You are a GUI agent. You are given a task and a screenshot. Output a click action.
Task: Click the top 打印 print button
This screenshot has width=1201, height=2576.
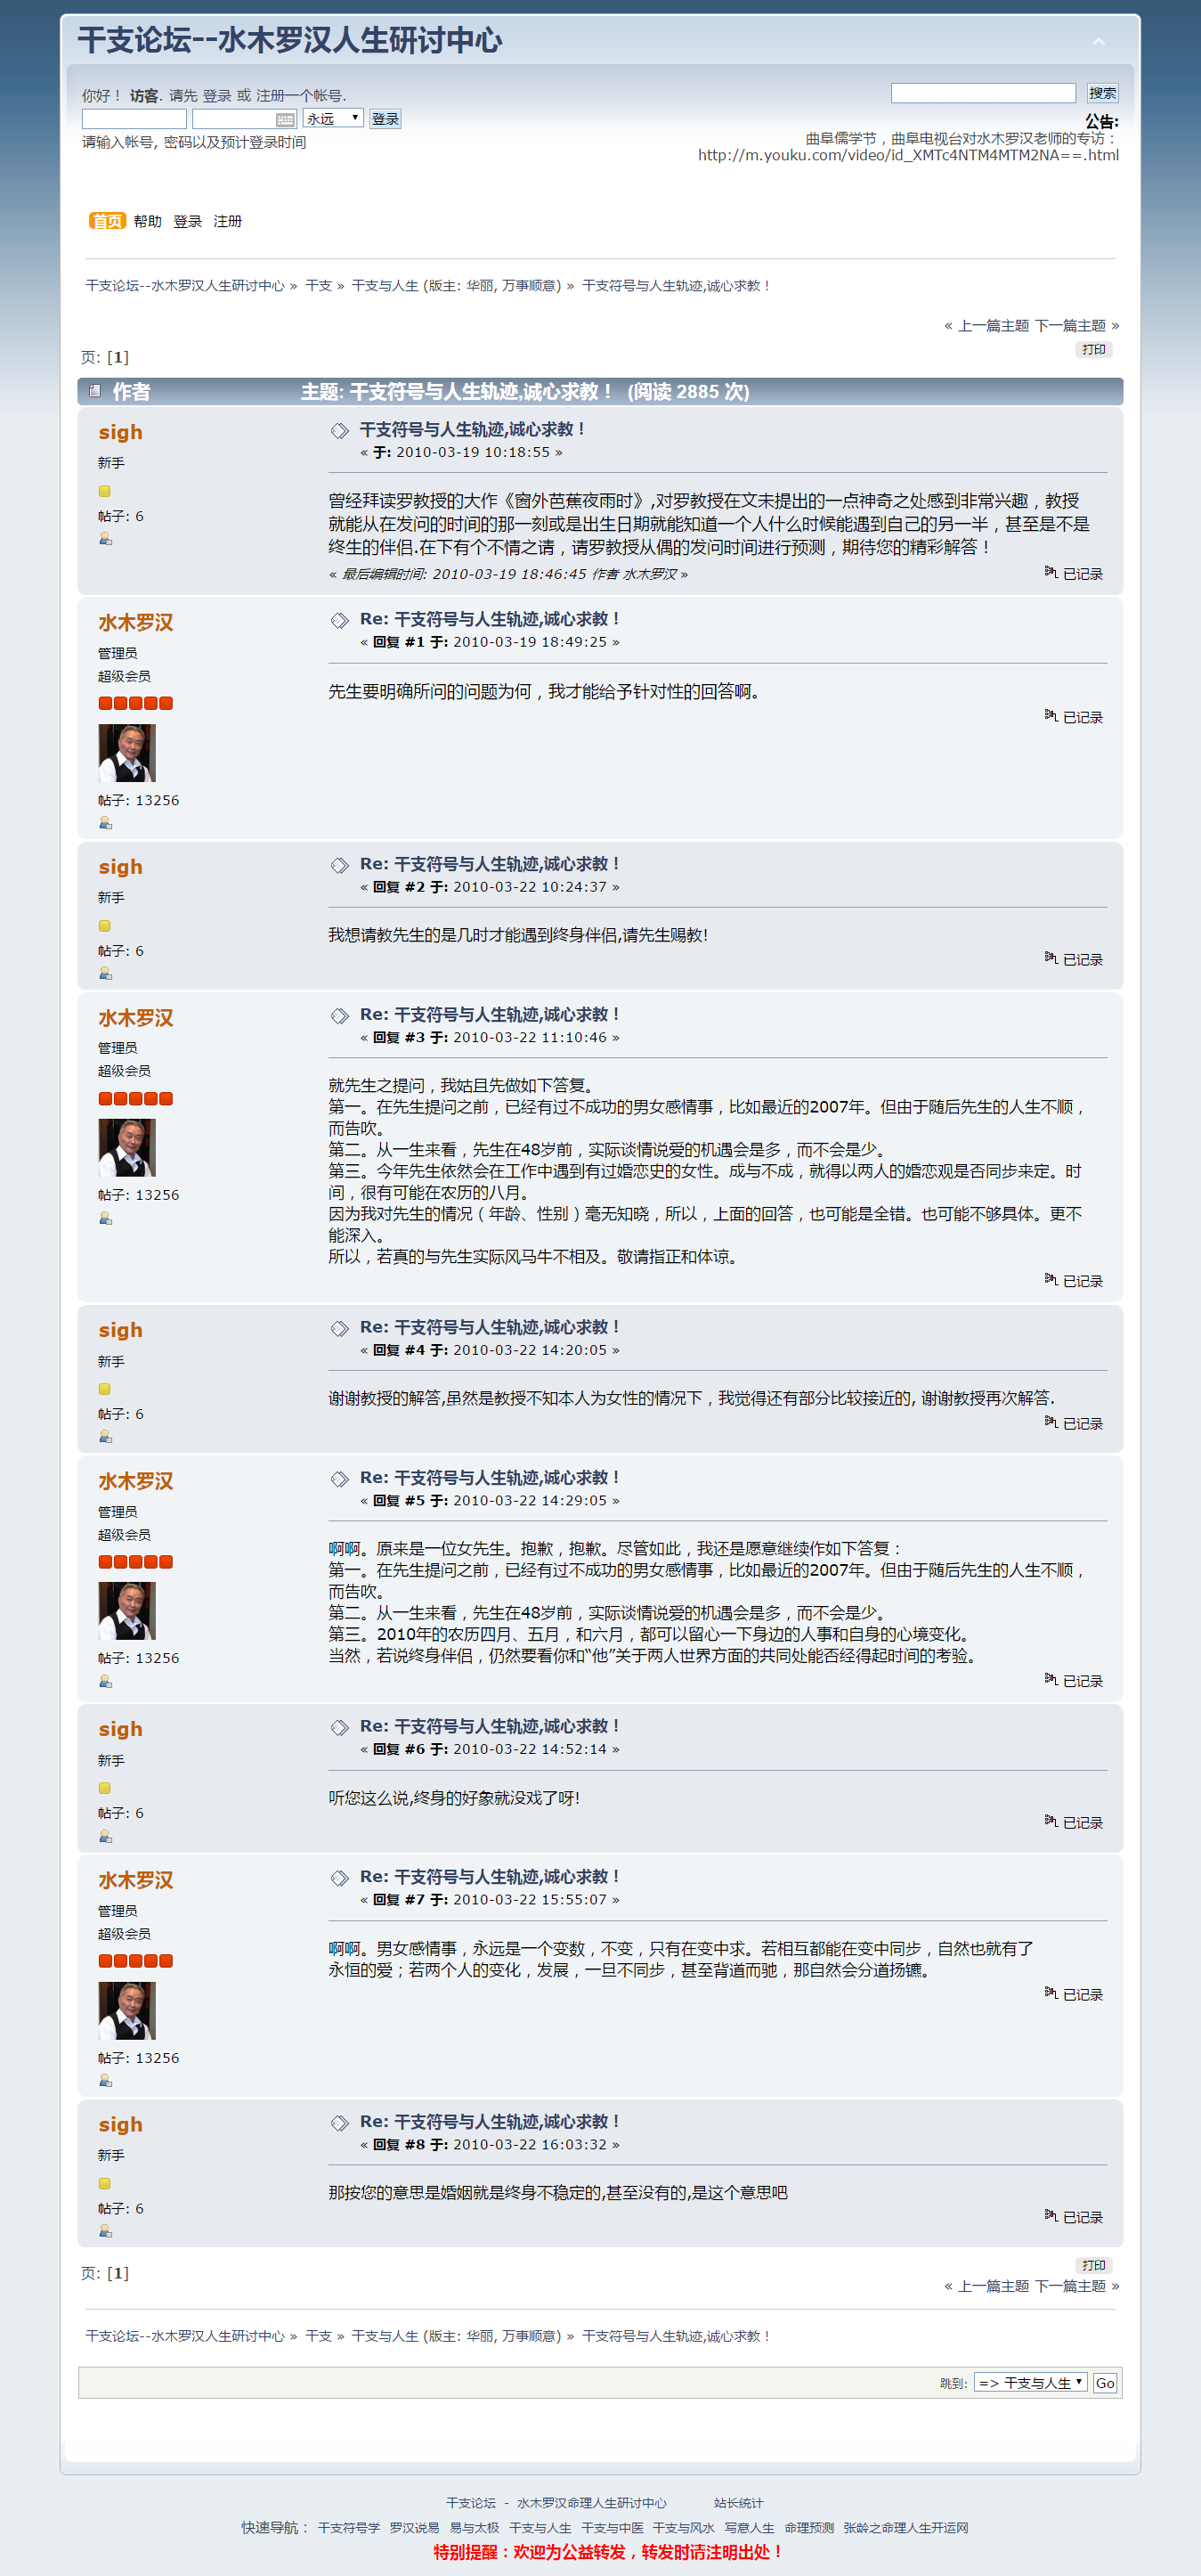coord(1094,349)
